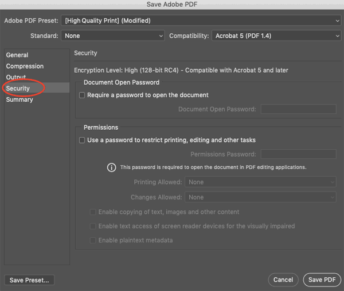Click the Document Open Password group label
Screen dimensions: 344x291
[122, 82]
